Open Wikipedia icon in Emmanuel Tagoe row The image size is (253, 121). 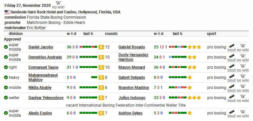pos(243,66)
